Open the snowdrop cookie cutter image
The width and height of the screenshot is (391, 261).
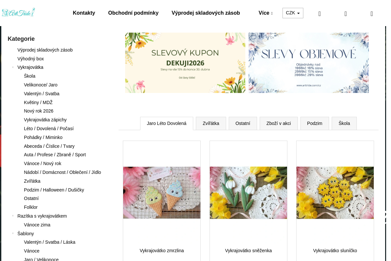pyautogui.click(x=248, y=192)
